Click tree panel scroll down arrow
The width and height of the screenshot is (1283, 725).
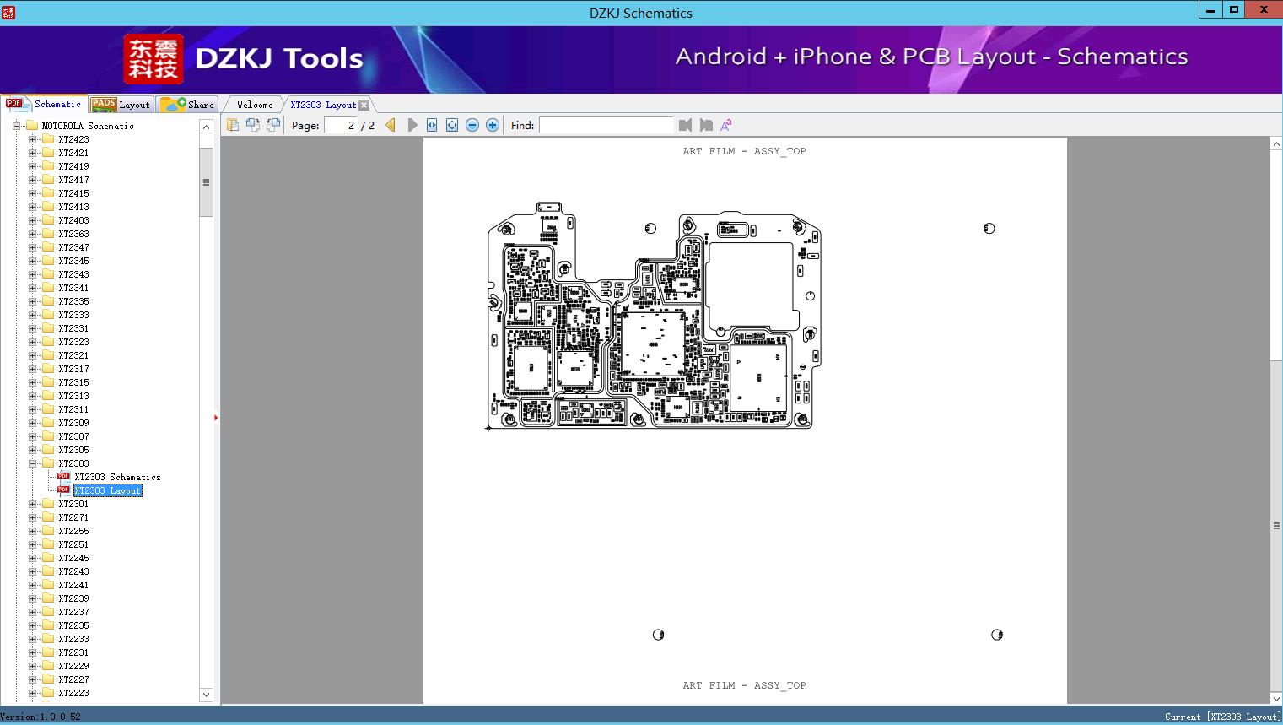pos(206,695)
